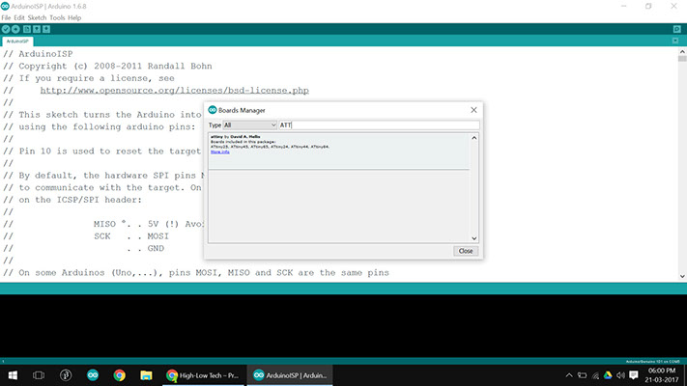The width and height of the screenshot is (687, 386).
Task: Click the Arduino logo in main title bar
Action: [5, 6]
